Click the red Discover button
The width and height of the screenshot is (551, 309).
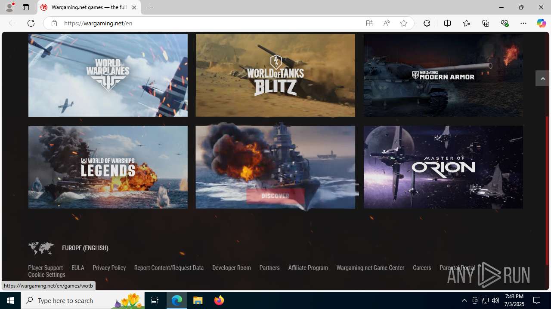click(275, 196)
